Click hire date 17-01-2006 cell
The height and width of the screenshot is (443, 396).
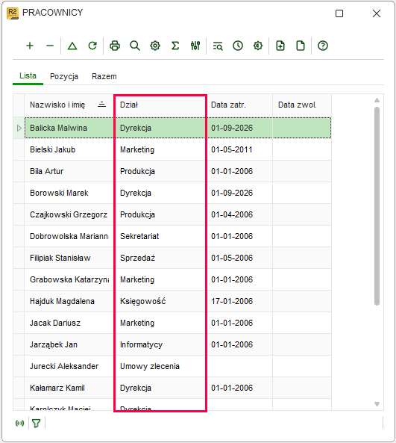tap(239, 301)
